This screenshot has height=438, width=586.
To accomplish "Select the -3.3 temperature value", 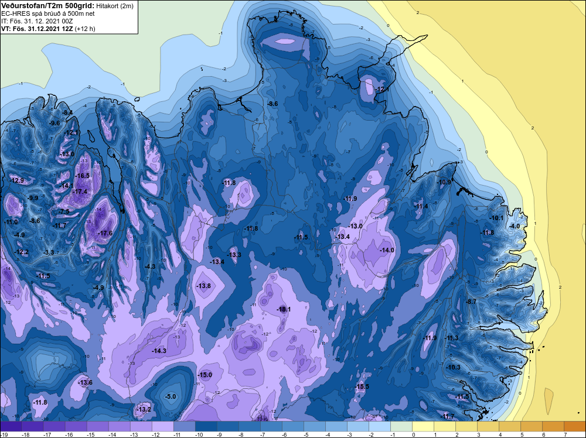I will (x=49, y=253).
